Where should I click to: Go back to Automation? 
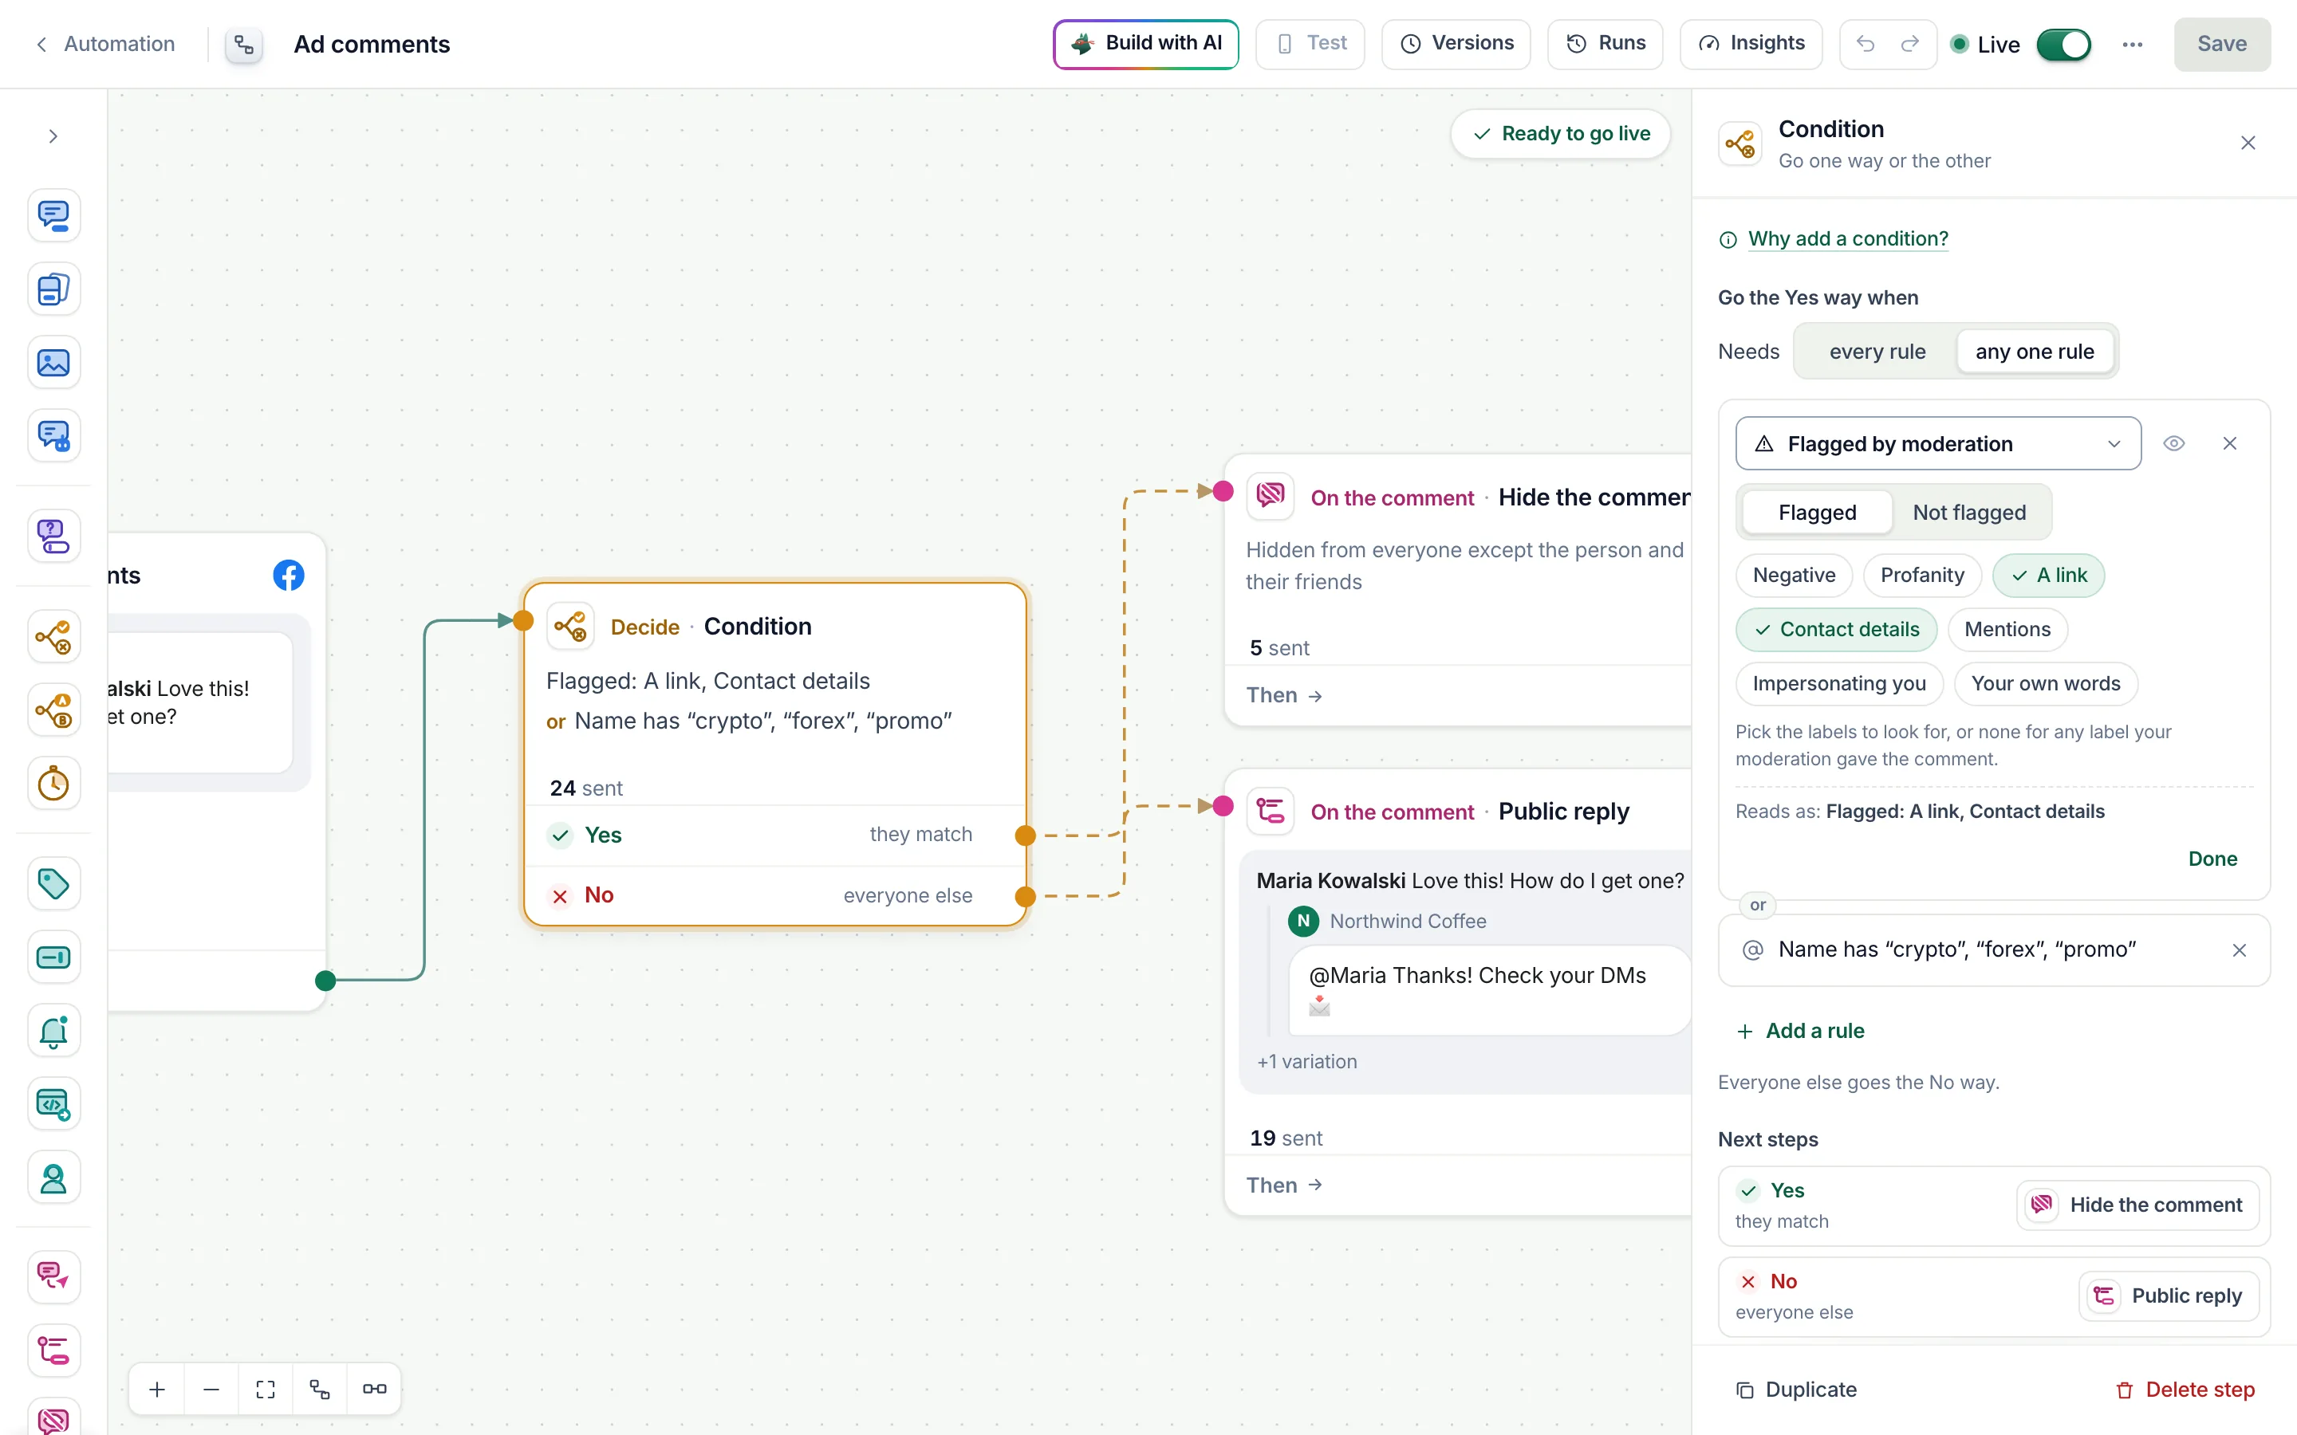104,44
